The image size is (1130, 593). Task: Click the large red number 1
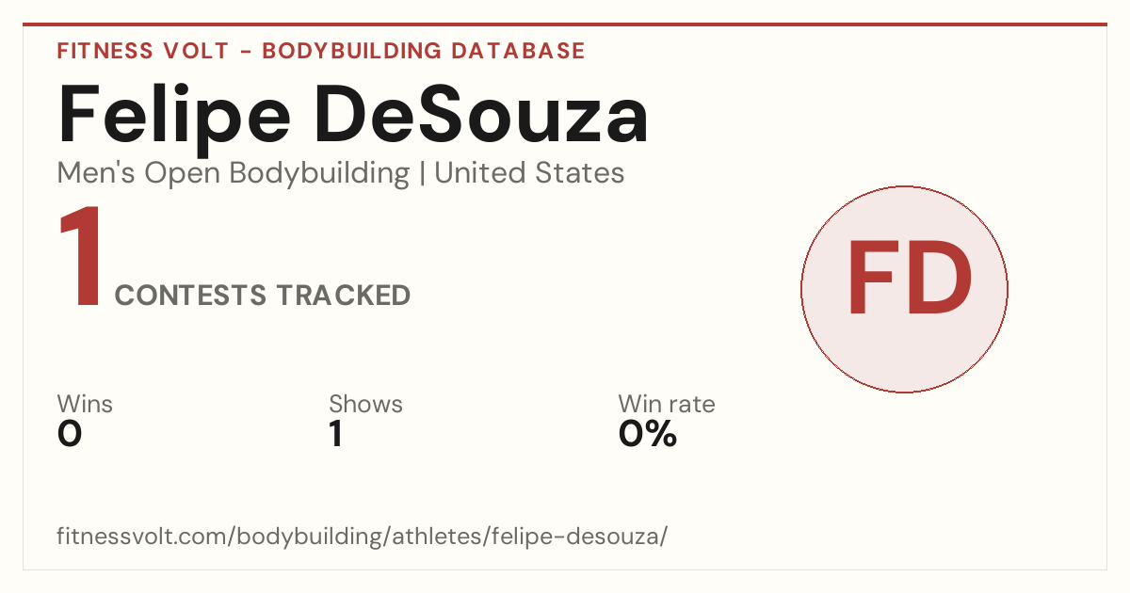80,259
